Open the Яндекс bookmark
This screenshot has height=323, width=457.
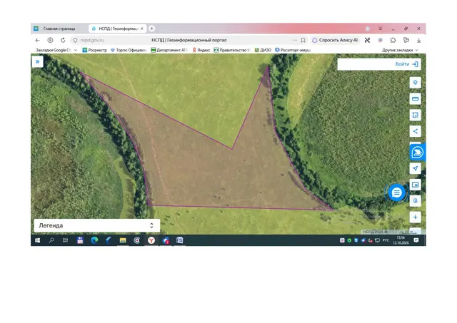tap(201, 50)
